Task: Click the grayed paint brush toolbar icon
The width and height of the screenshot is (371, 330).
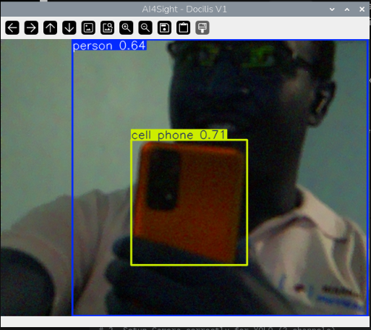Action: click(202, 27)
